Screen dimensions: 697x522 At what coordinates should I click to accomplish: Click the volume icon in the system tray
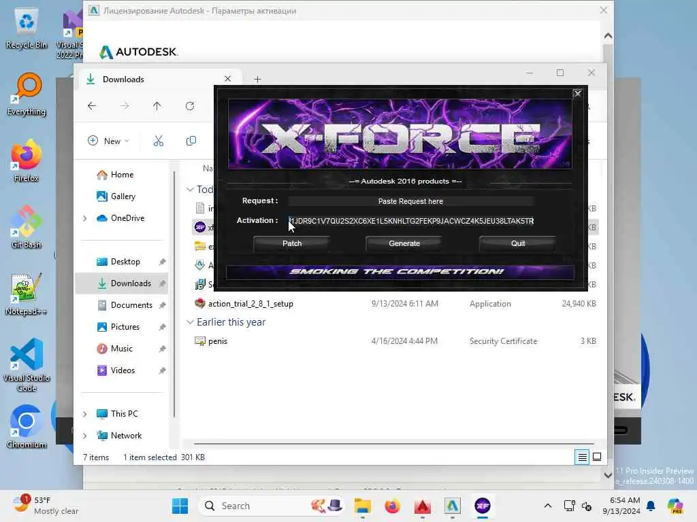pos(587,506)
